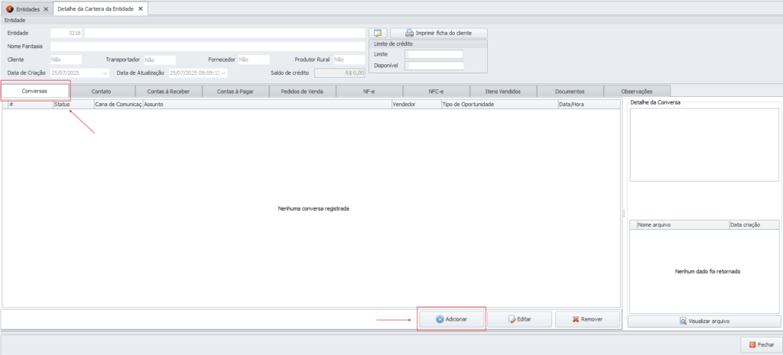Go to the Observações tab

click(x=636, y=92)
